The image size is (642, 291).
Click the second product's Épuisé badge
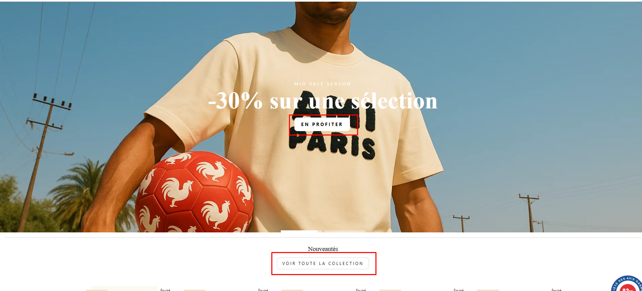tap(263, 290)
